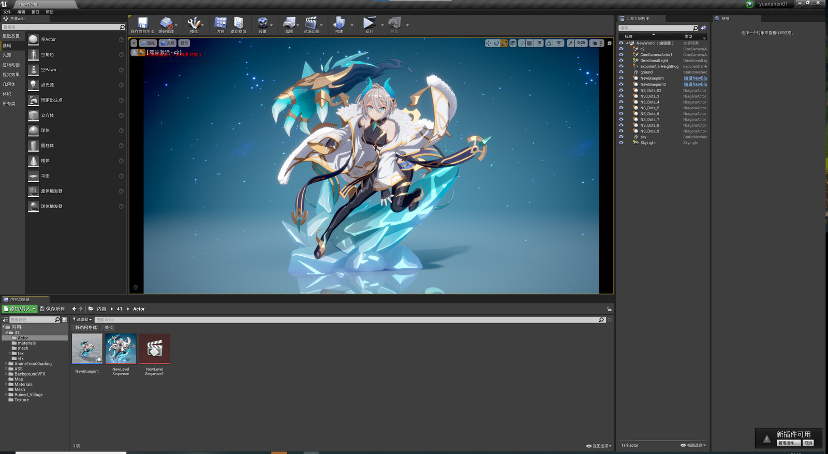Select ExponentialHeightFog in outliner
The height and width of the screenshot is (454, 828).
[659, 67]
